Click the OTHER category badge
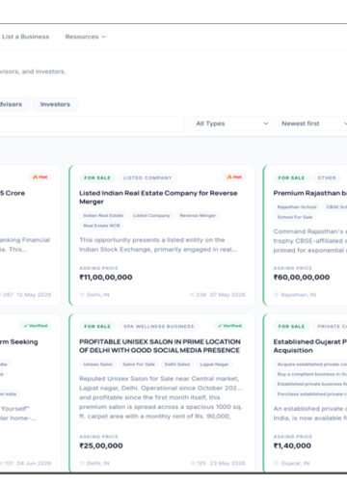 tap(327, 177)
